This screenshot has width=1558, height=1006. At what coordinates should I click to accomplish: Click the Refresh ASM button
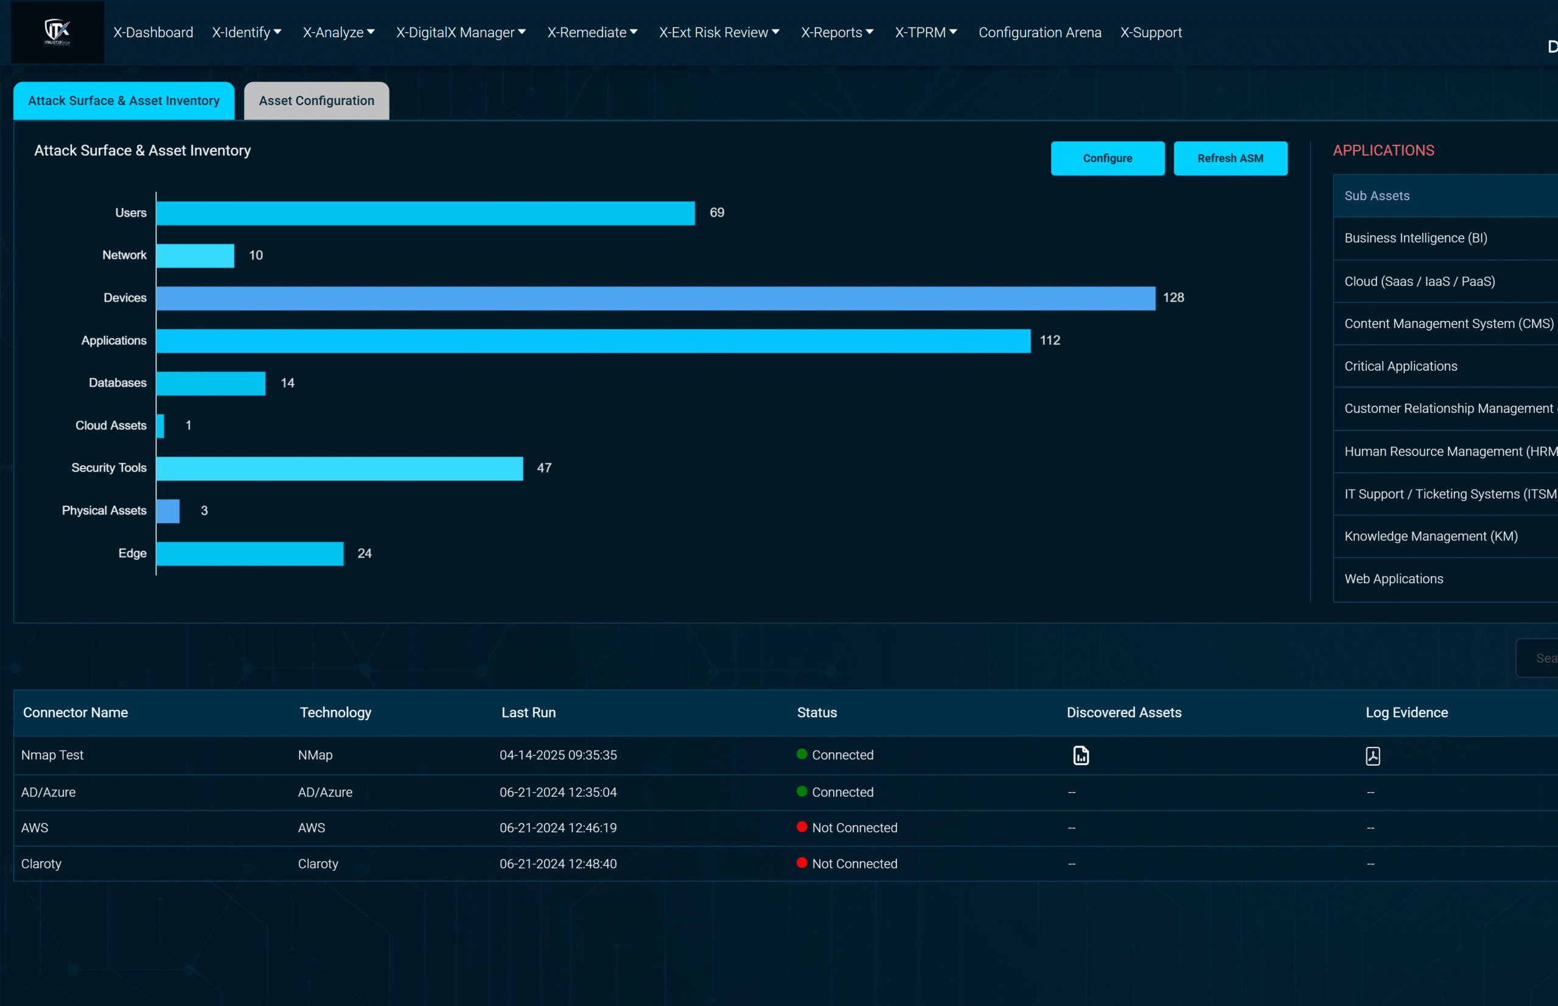tap(1230, 158)
